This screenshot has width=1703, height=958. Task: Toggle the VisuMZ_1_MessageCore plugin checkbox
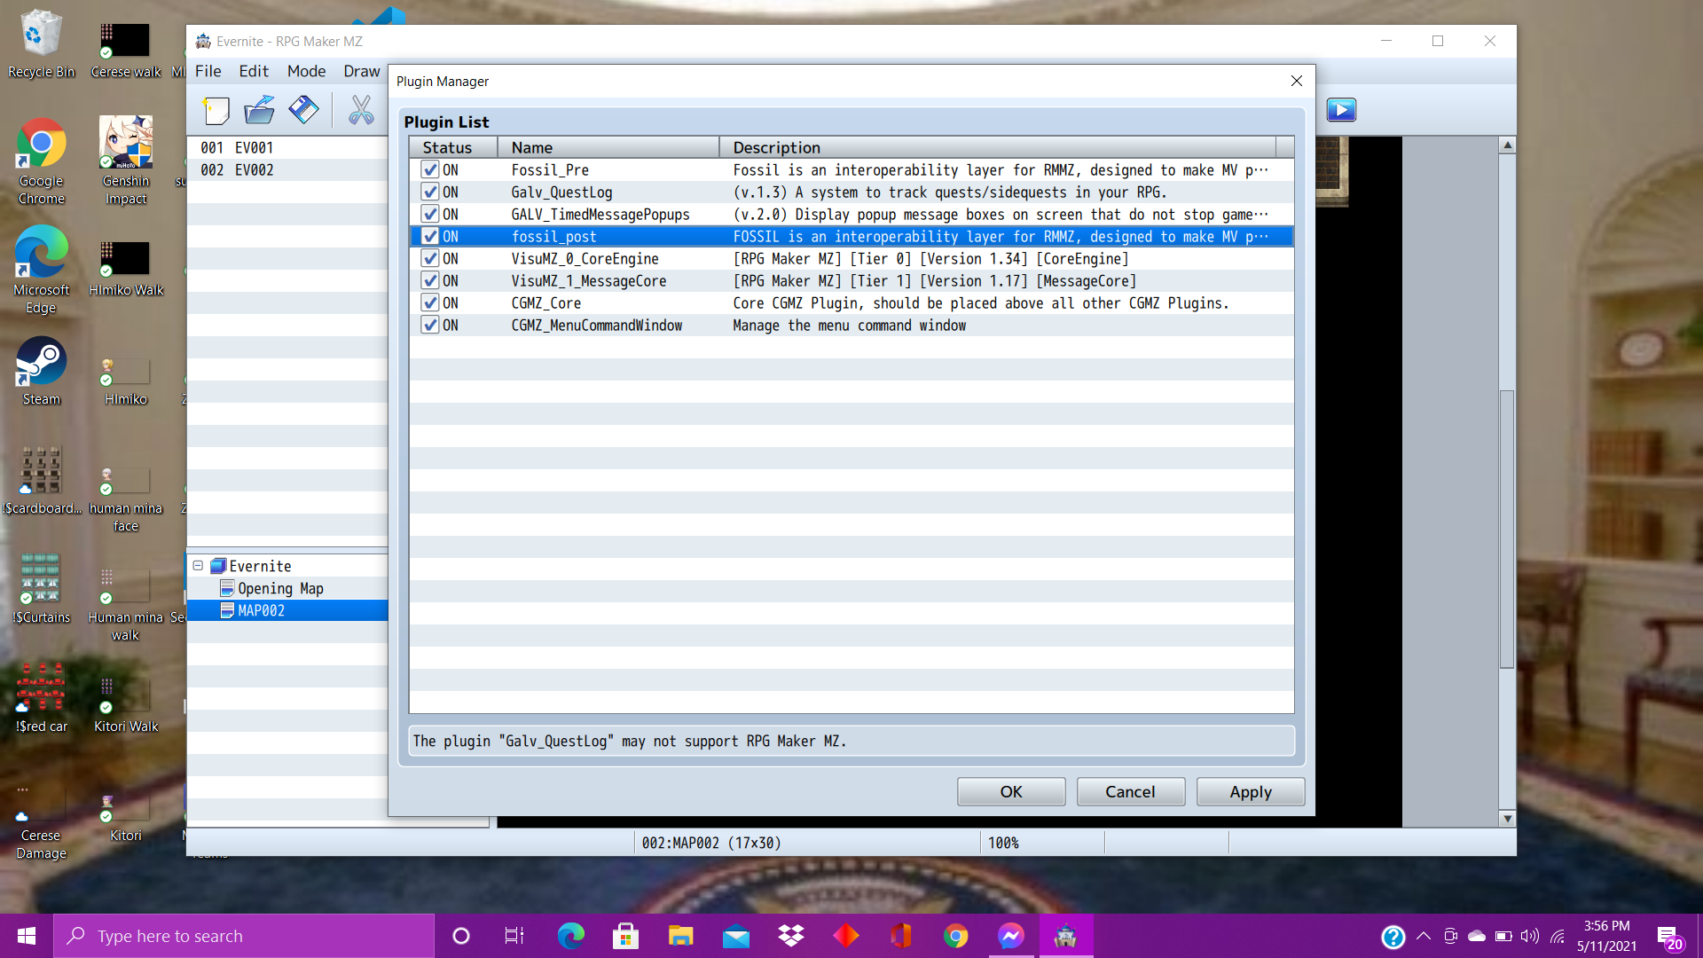coord(430,280)
